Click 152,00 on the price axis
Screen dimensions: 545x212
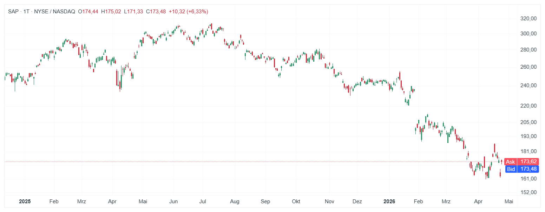[529, 192]
